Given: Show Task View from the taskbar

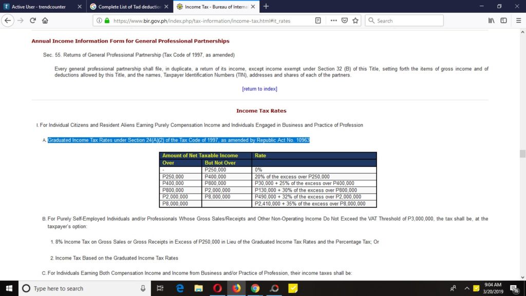Looking at the screenshot, I should pyautogui.click(x=160, y=288).
